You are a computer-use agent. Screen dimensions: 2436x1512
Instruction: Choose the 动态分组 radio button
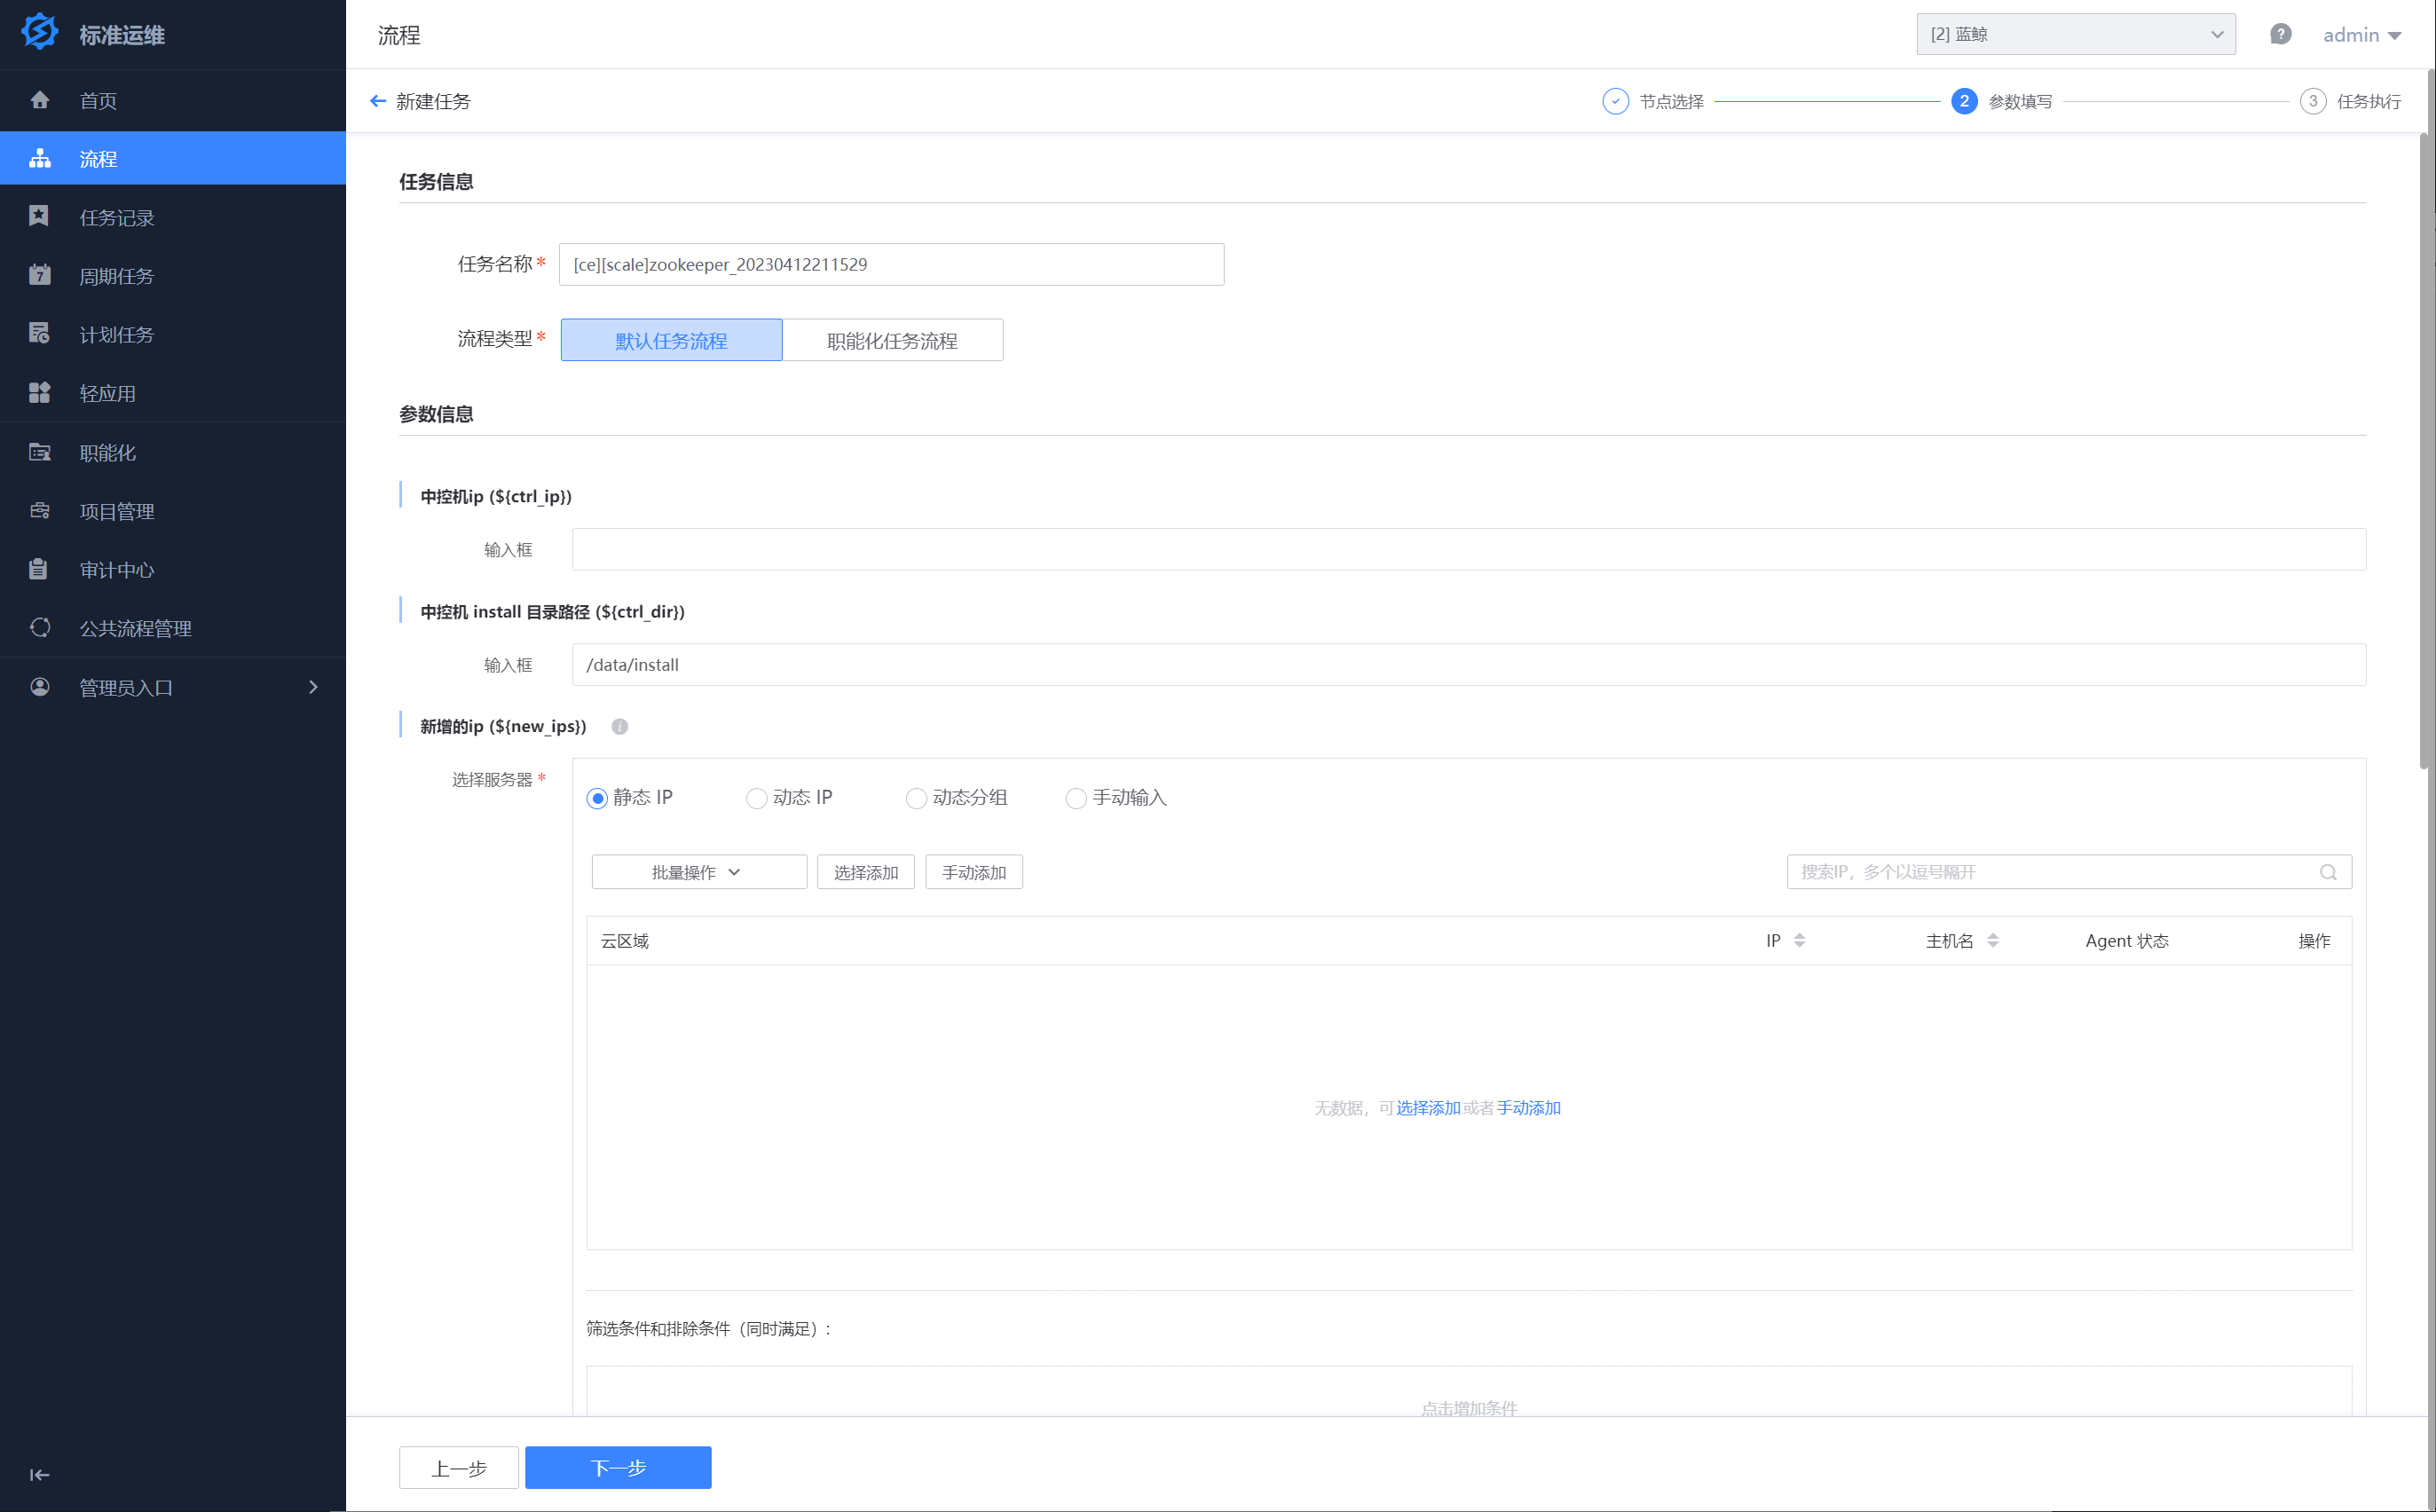point(916,798)
